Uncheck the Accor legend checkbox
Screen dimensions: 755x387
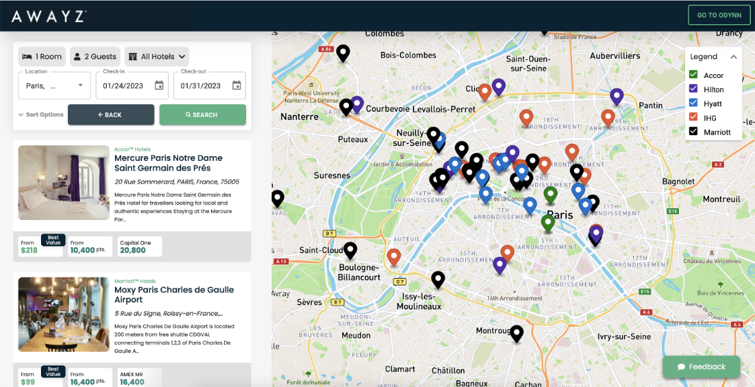pyautogui.click(x=693, y=75)
